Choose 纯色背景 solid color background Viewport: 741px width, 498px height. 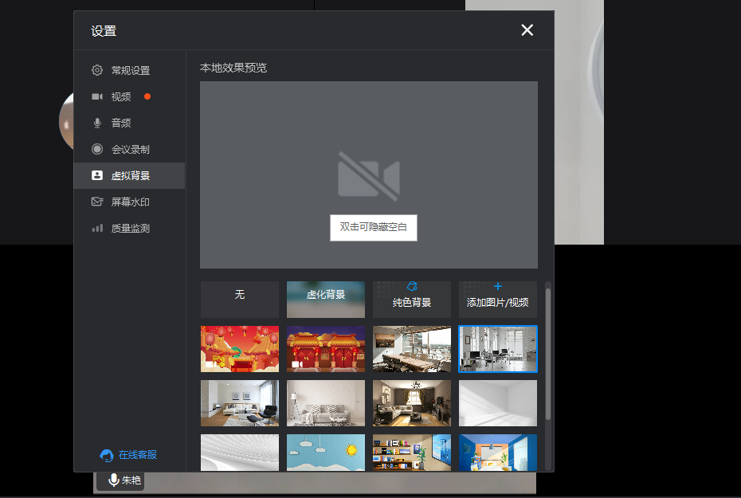[x=412, y=300]
